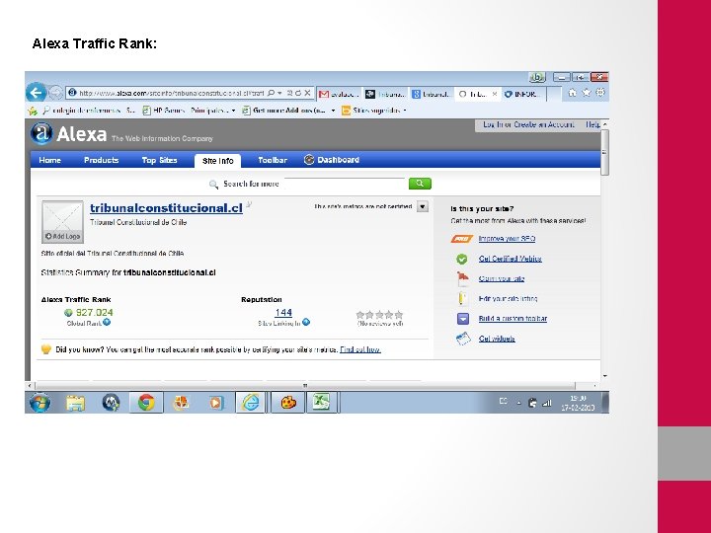The width and height of the screenshot is (711, 533).
Task: Select the Site Info tab
Action: [217, 161]
